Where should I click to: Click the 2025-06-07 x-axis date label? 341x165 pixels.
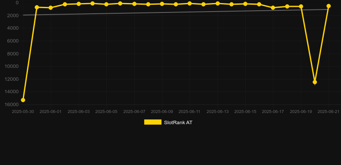pyautogui.click(x=134, y=112)
